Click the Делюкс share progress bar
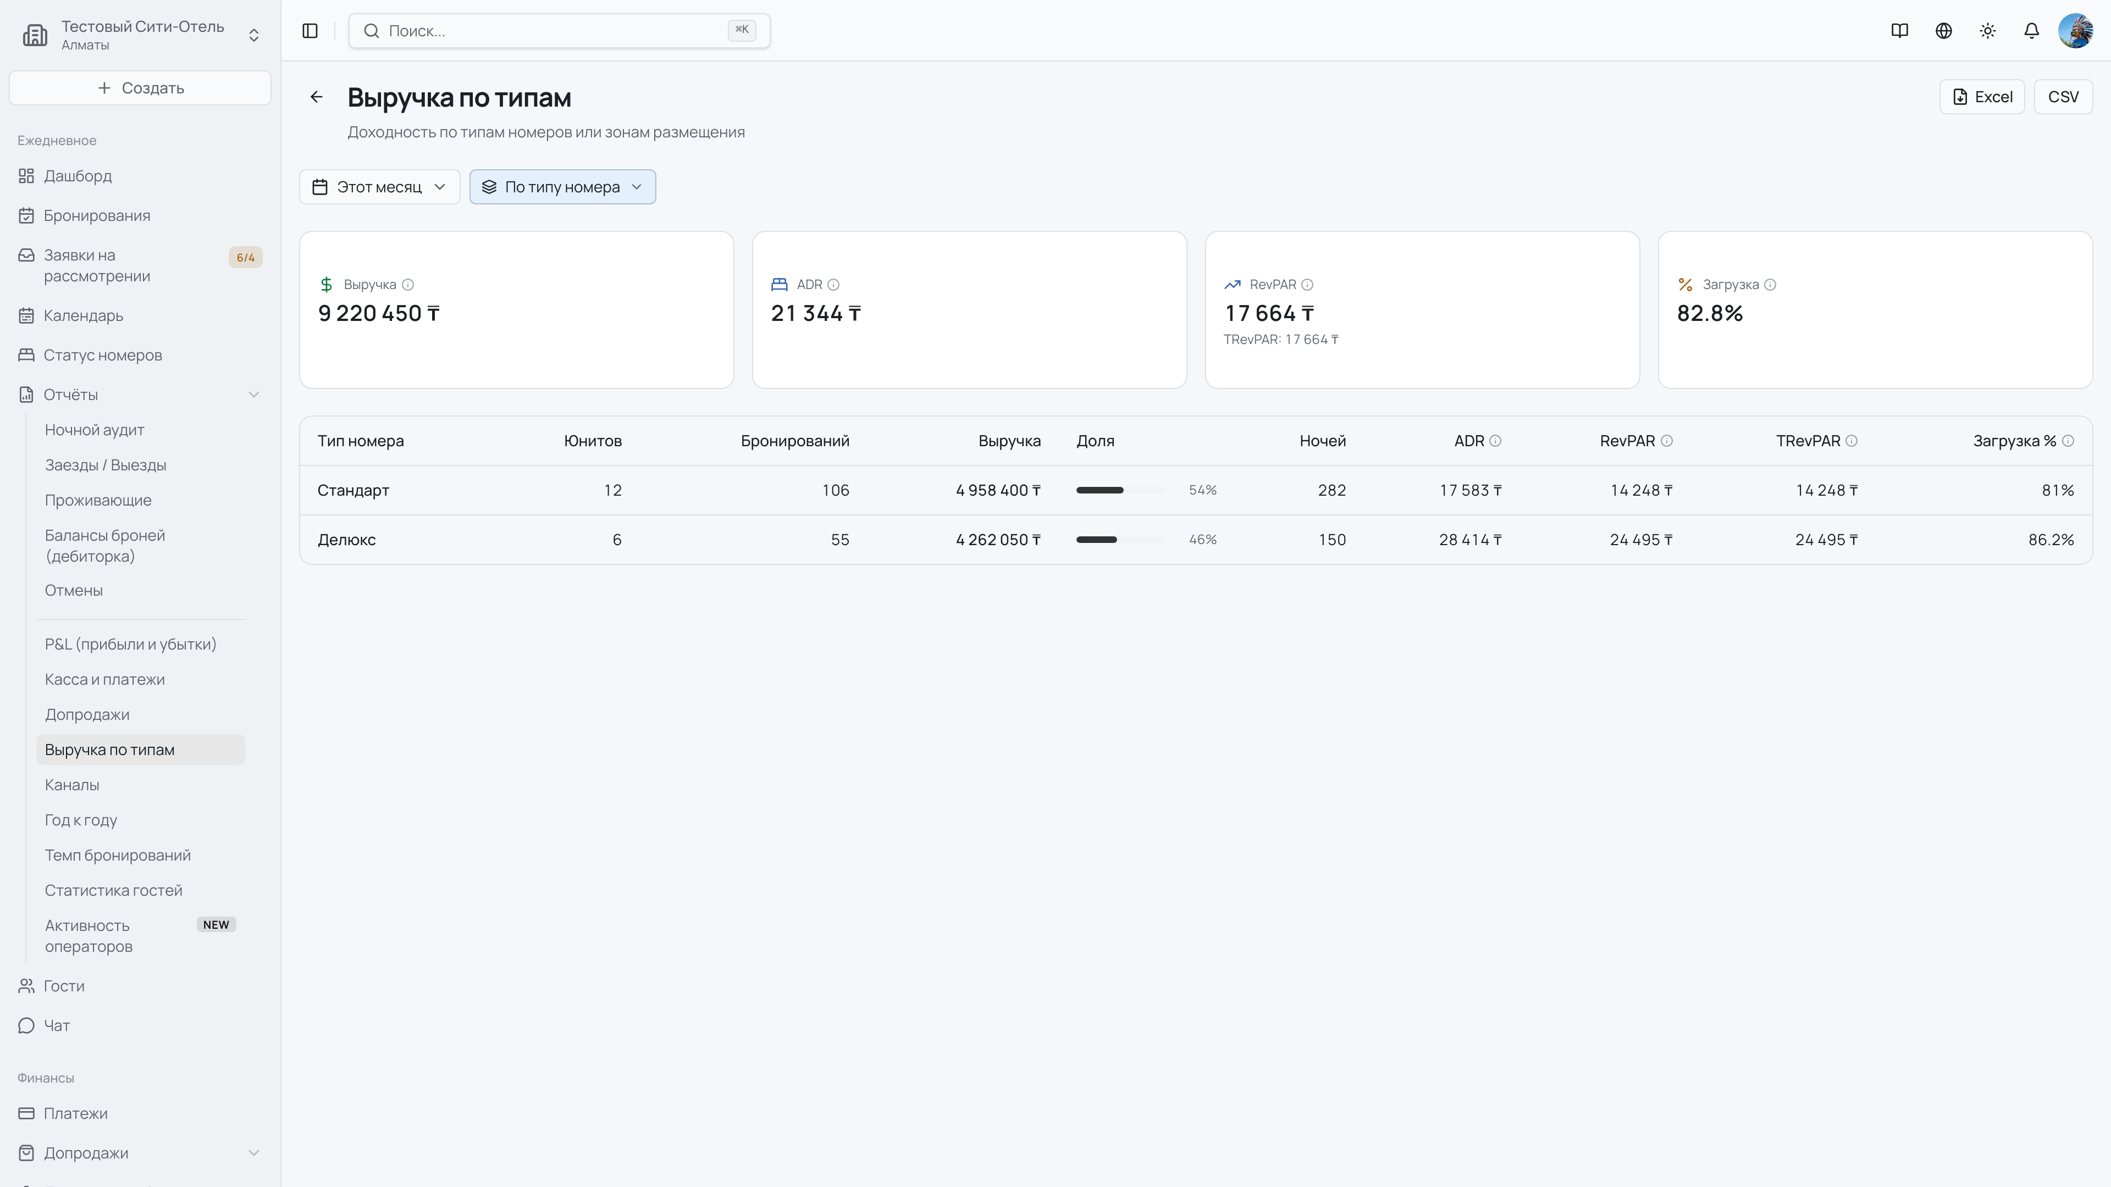The width and height of the screenshot is (2111, 1187). pyautogui.click(x=1119, y=540)
